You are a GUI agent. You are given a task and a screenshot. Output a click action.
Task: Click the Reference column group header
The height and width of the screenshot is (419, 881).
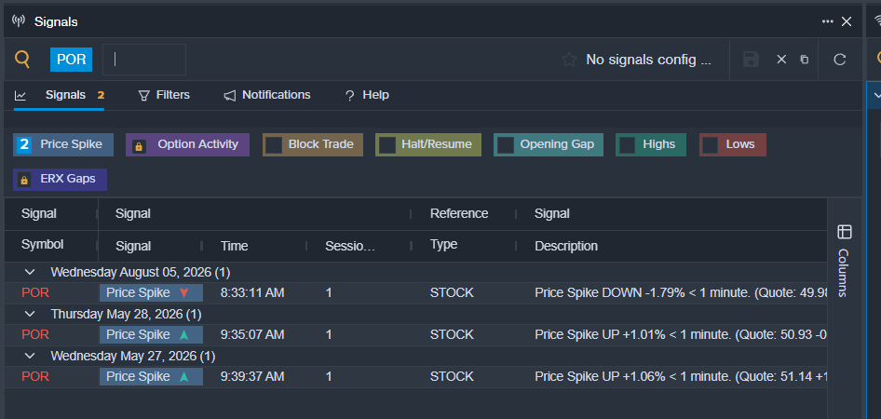click(459, 213)
